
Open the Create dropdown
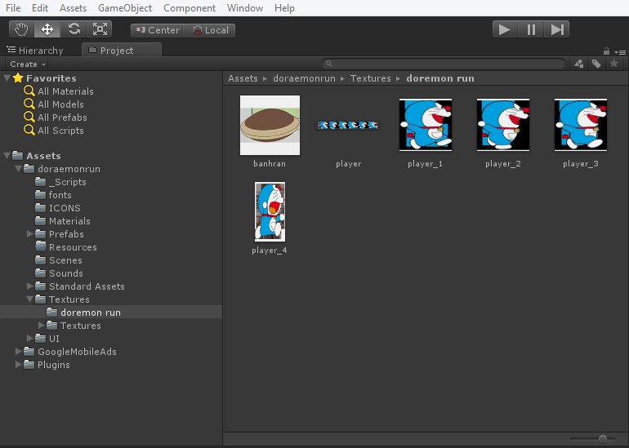click(x=27, y=64)
